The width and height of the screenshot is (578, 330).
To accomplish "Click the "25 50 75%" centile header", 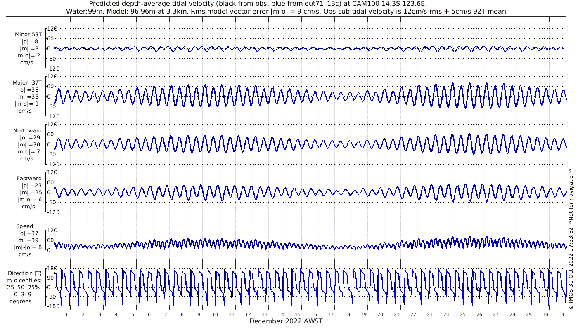I will [24, 287].
